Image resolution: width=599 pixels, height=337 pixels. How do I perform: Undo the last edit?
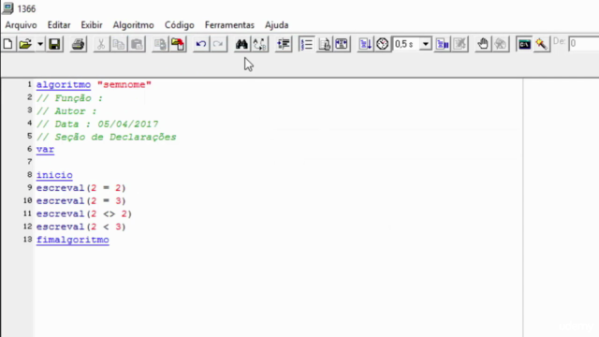(x=200, y=44)
